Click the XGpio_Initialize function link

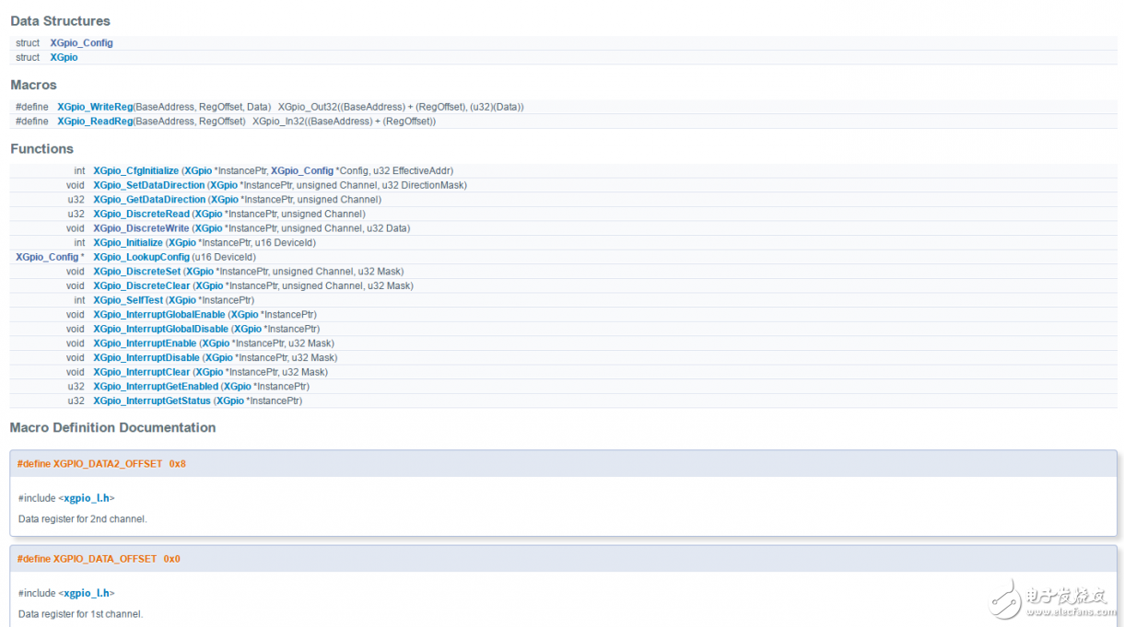pyautogui.click(x=128, y=243)
